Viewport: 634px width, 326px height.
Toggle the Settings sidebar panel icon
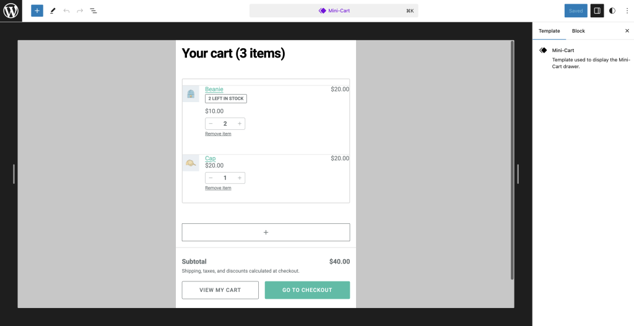tap(597, 11)
